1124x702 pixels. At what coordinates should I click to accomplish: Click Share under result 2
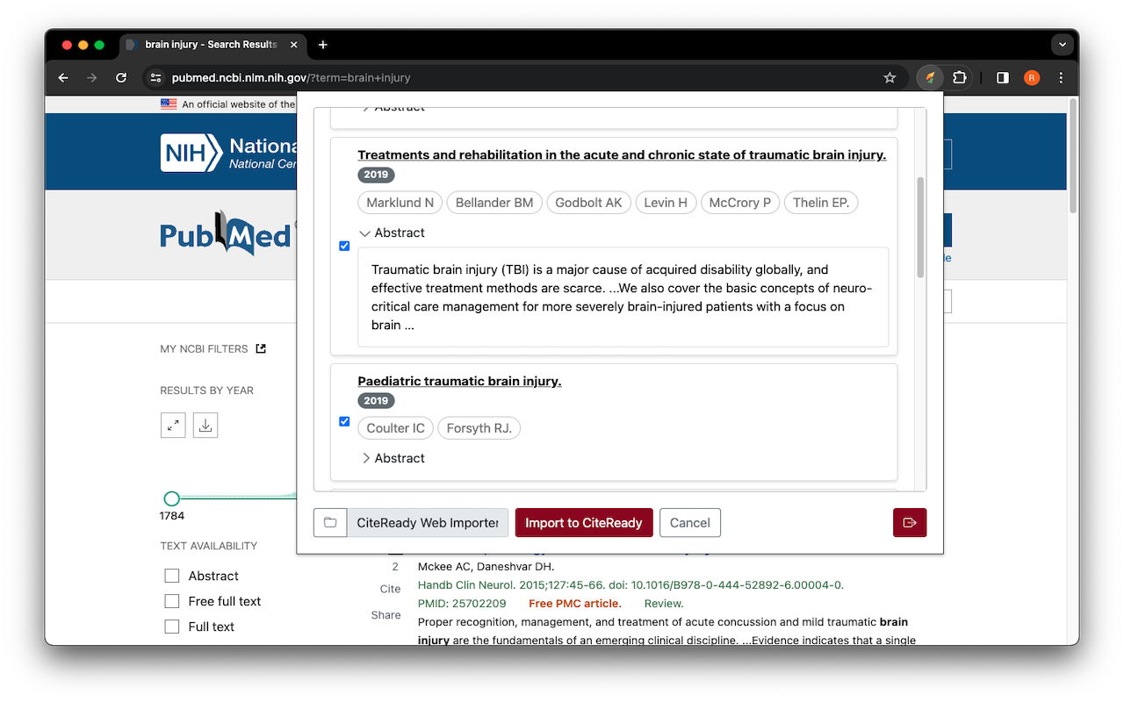click(385, 615)
